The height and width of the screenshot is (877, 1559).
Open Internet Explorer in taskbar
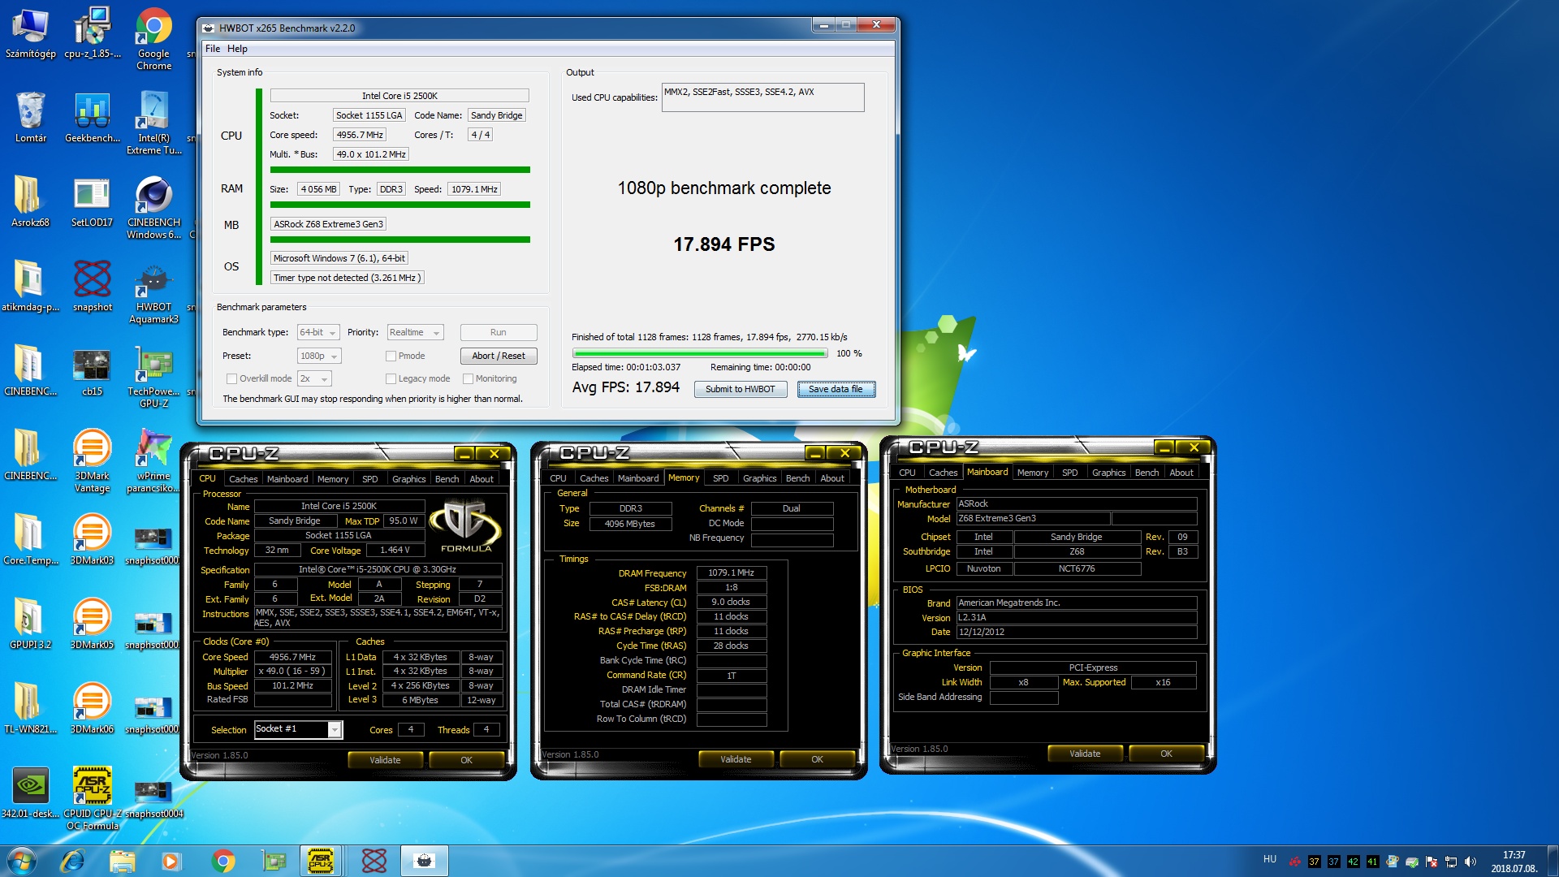point(73,861)
